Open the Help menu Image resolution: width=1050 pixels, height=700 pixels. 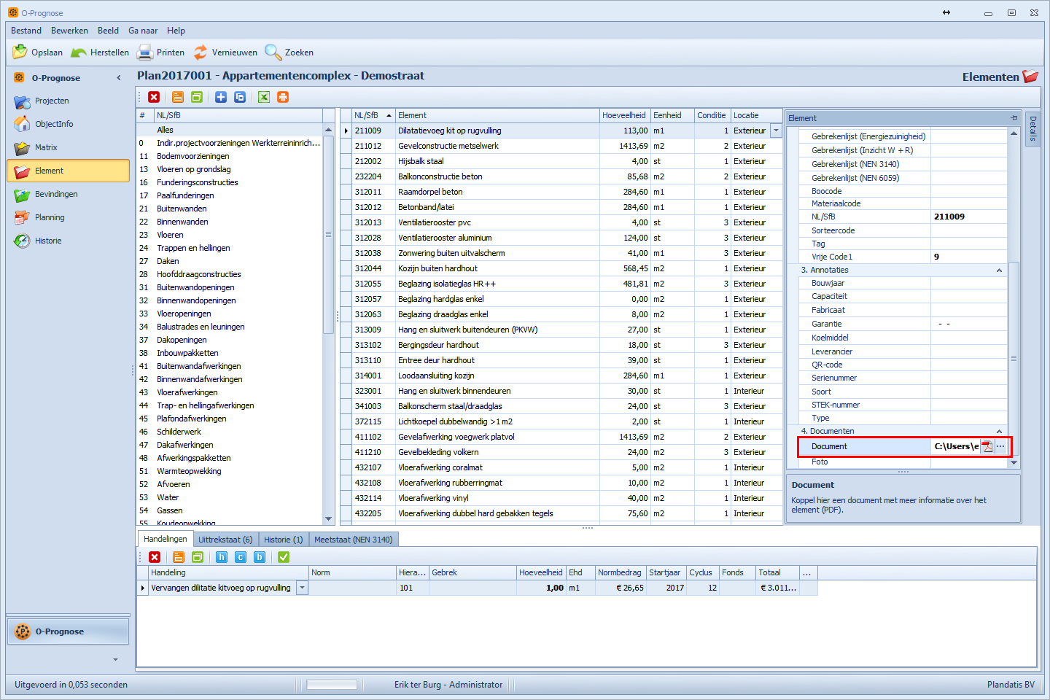point(176,31)
